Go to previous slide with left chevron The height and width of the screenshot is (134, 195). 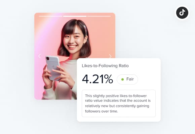pyautogui.click(x=39, y=56)
